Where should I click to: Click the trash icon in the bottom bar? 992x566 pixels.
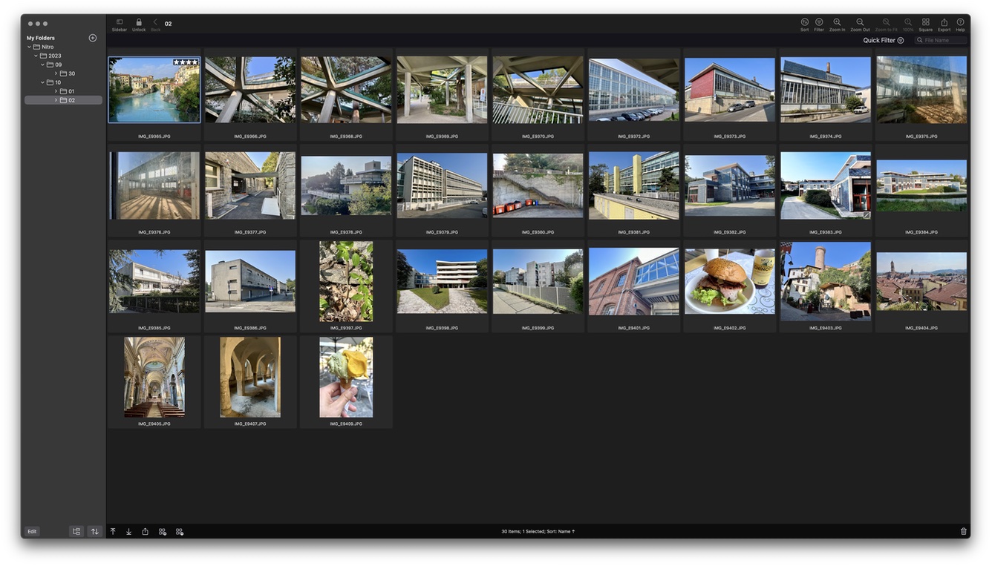tap(963, 531)
